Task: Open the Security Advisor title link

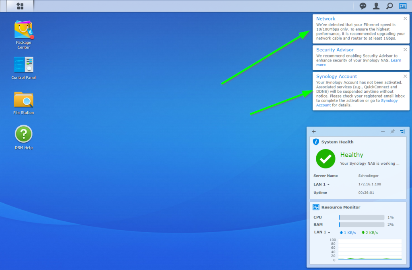Action: point(335,50)
